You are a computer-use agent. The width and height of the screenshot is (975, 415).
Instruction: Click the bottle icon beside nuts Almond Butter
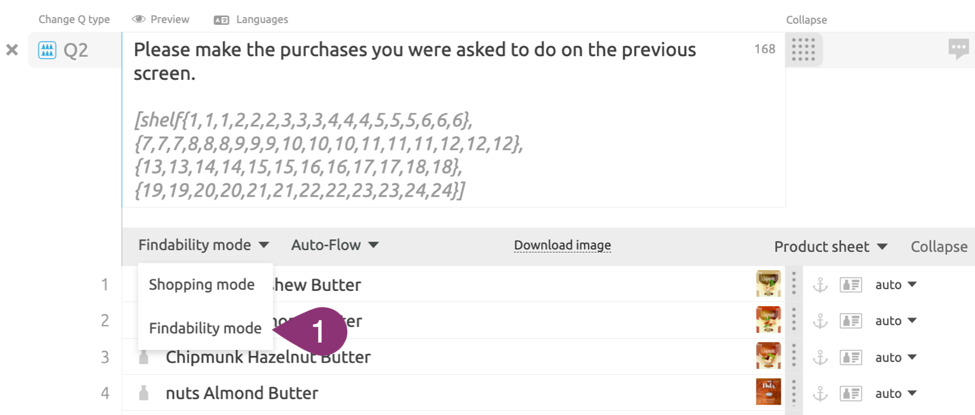click(x=144, y=393)
